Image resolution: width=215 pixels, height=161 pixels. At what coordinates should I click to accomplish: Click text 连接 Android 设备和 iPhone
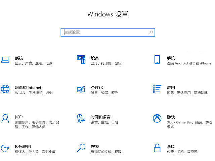(189, 63)
